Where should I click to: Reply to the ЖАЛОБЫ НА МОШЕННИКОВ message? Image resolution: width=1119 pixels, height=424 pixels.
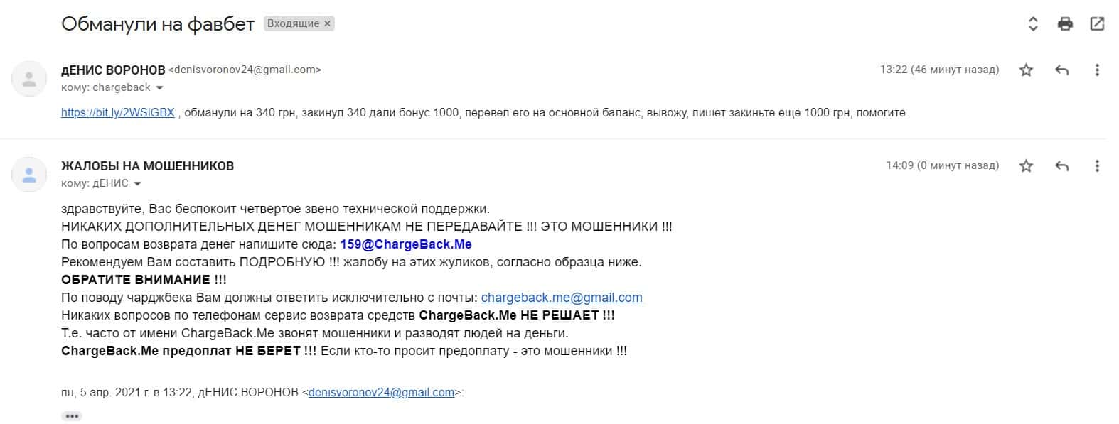(x=1062, y=165)
